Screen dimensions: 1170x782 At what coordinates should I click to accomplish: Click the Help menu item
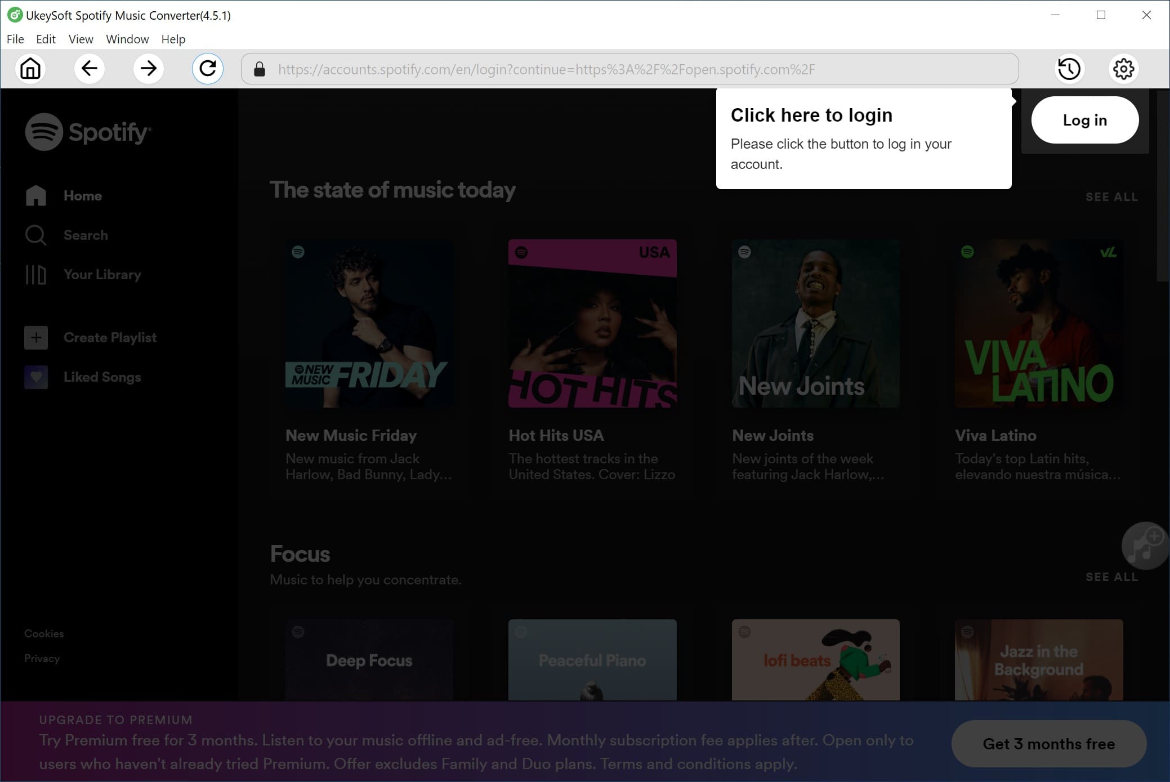pyautogui.click(x=173, y=38)
